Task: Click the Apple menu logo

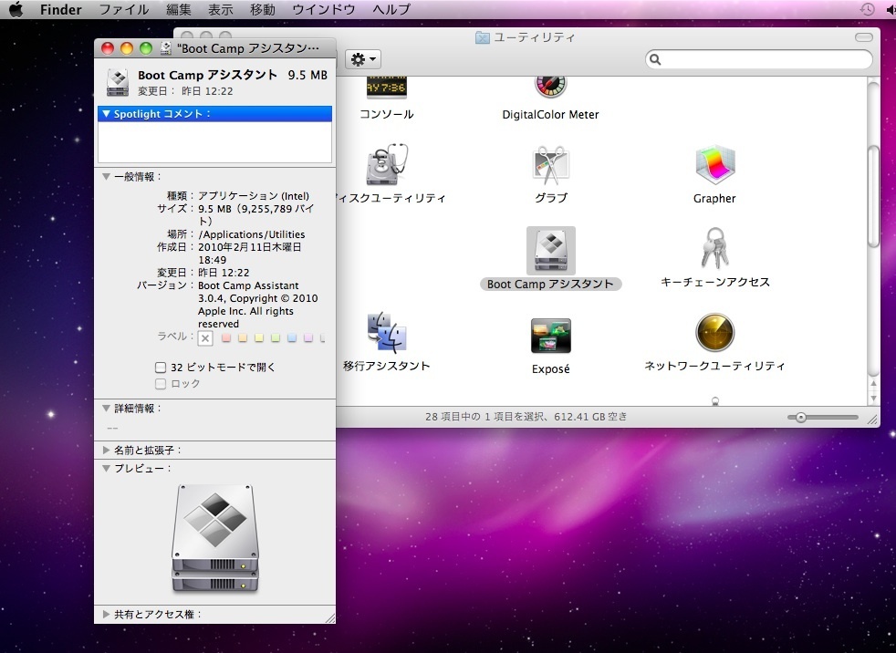Action: (x=16, y=9)
